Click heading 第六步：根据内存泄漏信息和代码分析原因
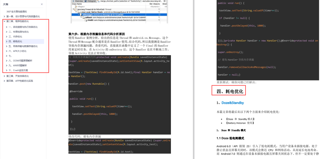 (x=97, y=34)
